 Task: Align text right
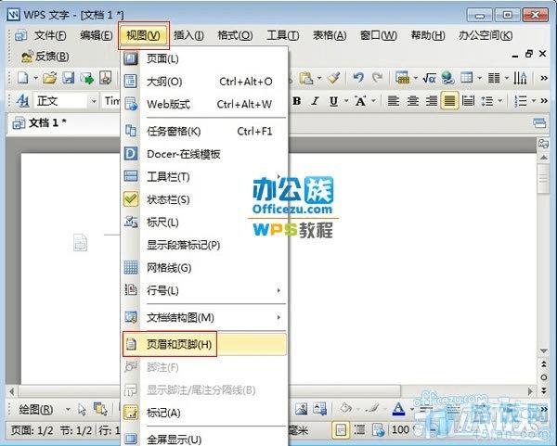pyautogui.click(x=432, y=101)
